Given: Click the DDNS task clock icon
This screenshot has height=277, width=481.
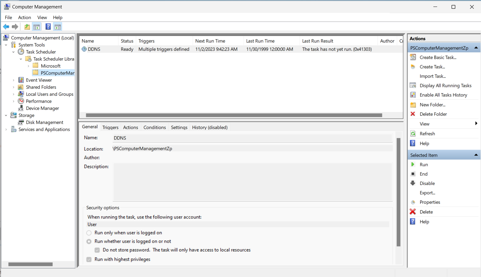Looking at the screenshot, I should [x=84, y=49].
